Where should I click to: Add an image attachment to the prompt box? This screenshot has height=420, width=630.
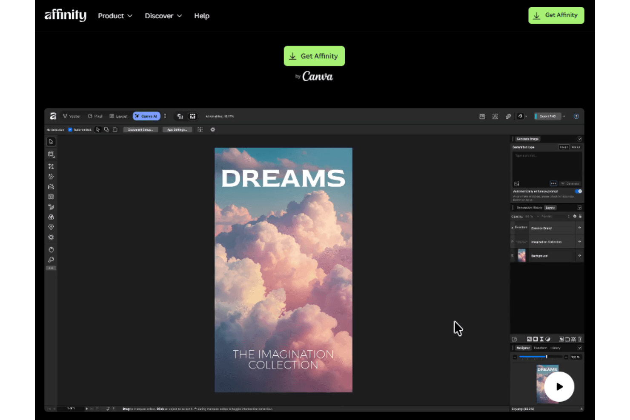(517, 183)
